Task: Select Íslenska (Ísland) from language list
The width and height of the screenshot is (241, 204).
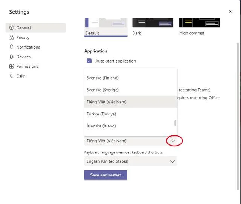Action: [131, 126]
